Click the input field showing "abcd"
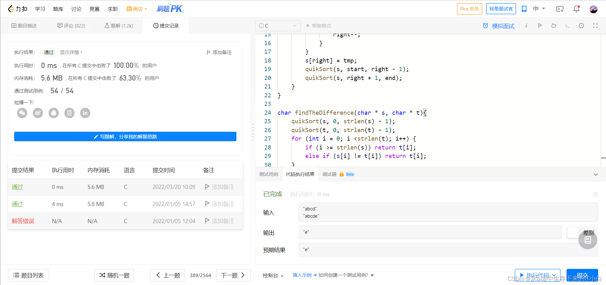606x285 pixels. (x=448, y=212)
